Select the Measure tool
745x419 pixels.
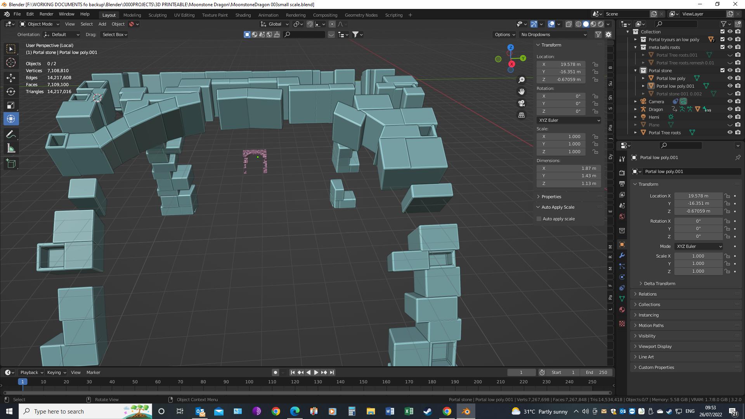[x=11, y=148]
